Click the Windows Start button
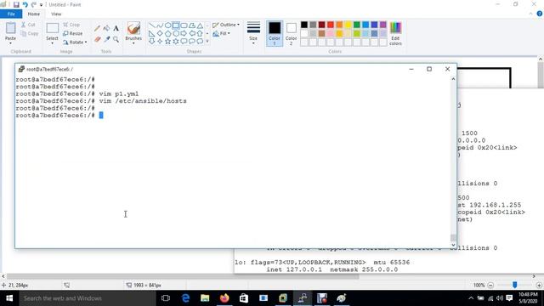This screenshot has height=306, width=544. 9,298
